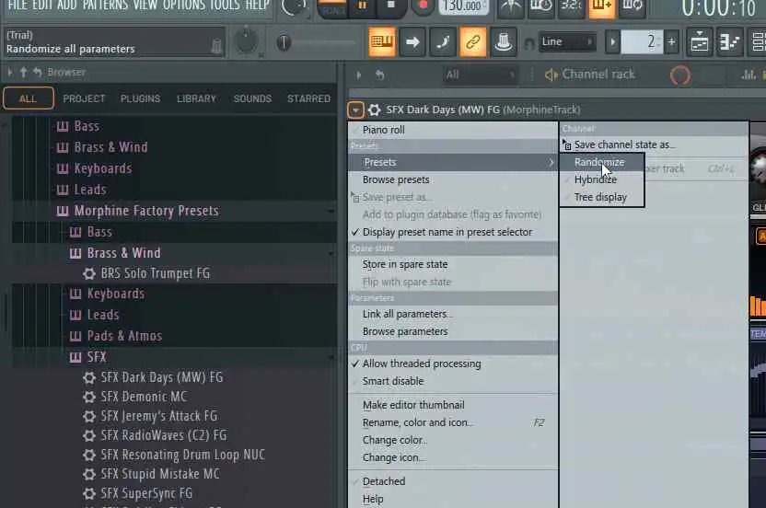
Task: Open the FILE menu
Action: coord(17,6)
